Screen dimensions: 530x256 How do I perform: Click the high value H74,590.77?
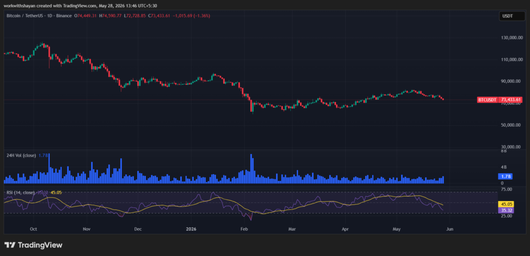point(110,16)
